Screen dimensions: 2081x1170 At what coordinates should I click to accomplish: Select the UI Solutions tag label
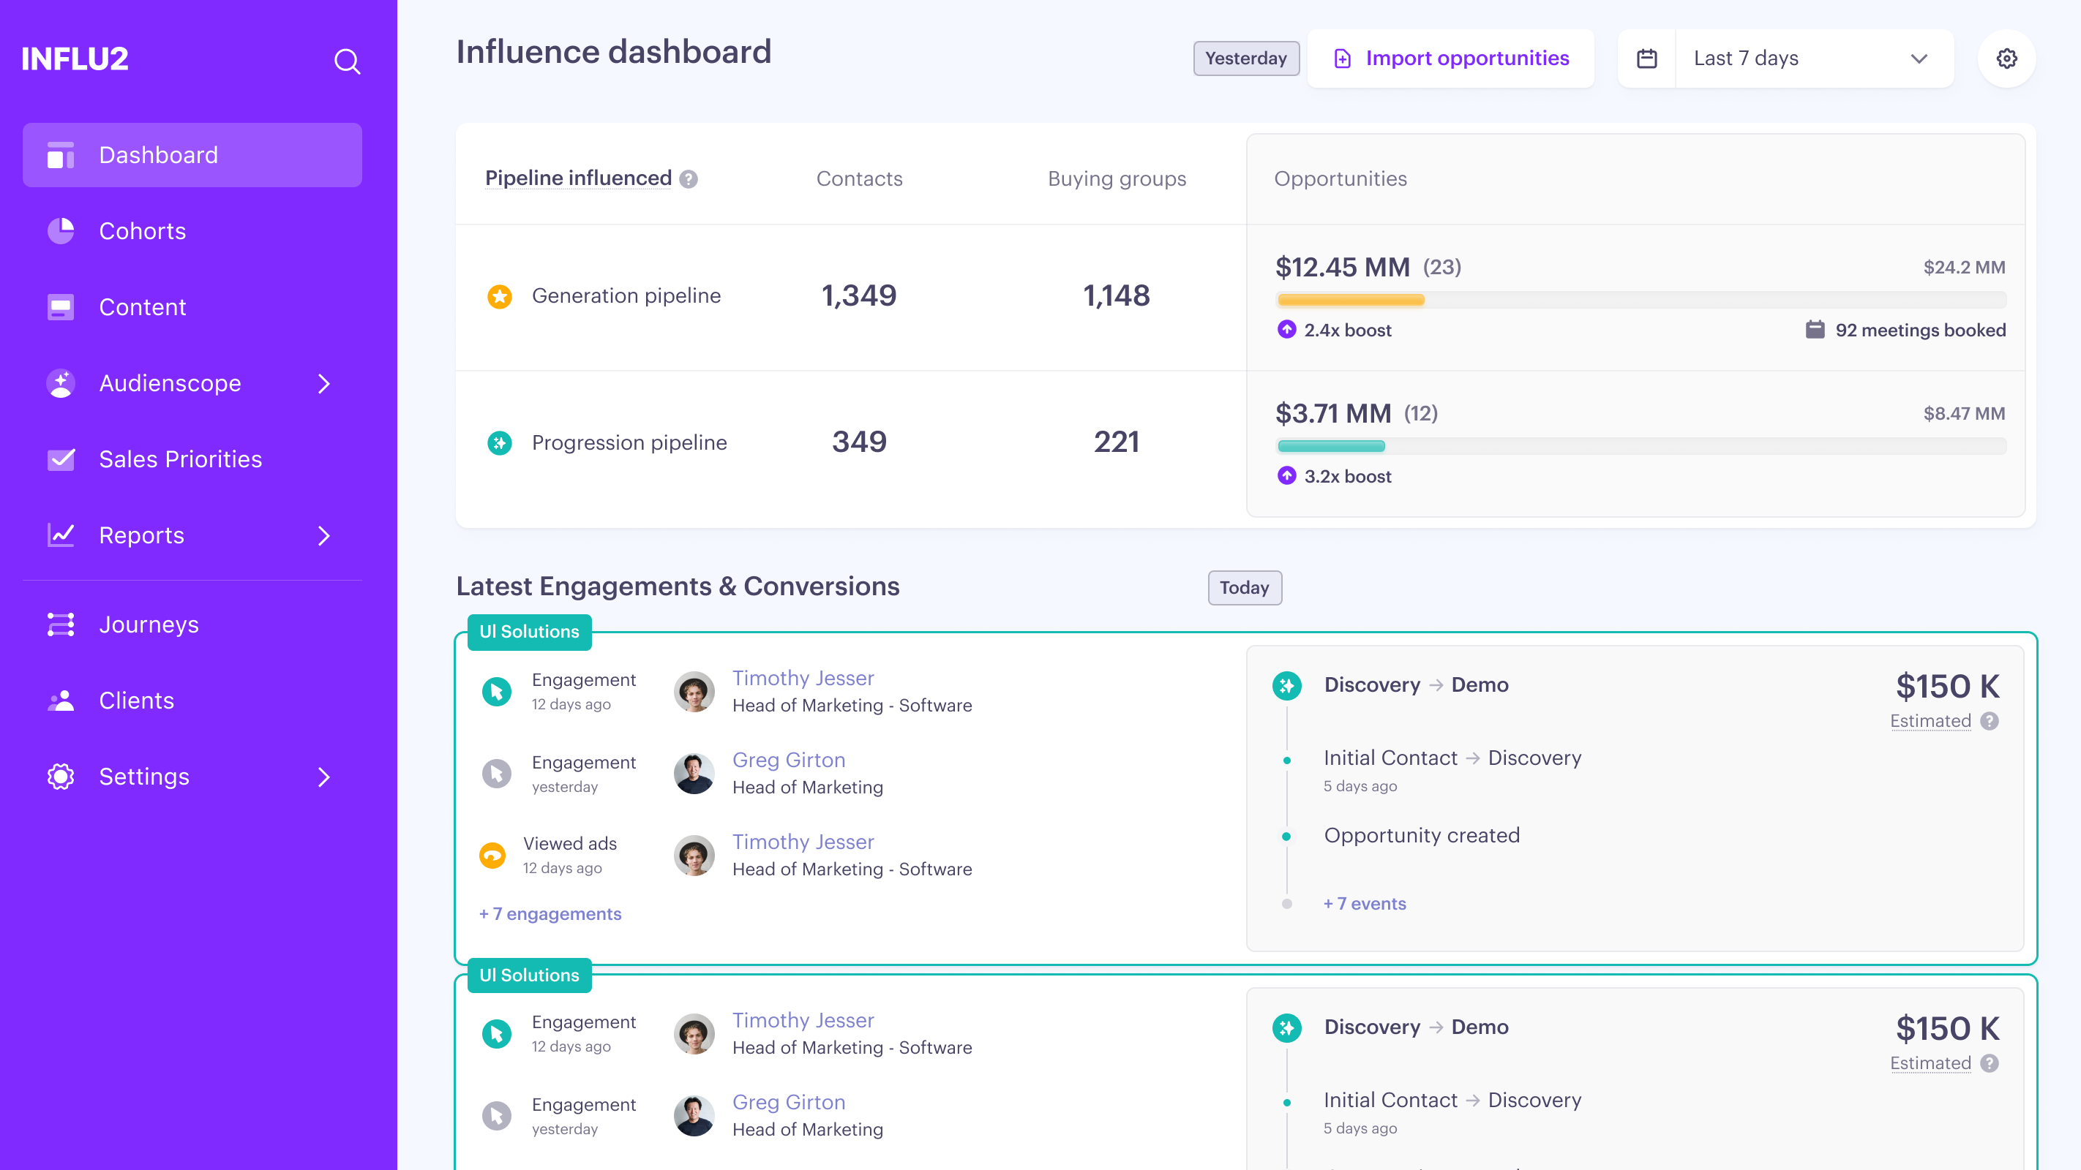click(529, 631)
